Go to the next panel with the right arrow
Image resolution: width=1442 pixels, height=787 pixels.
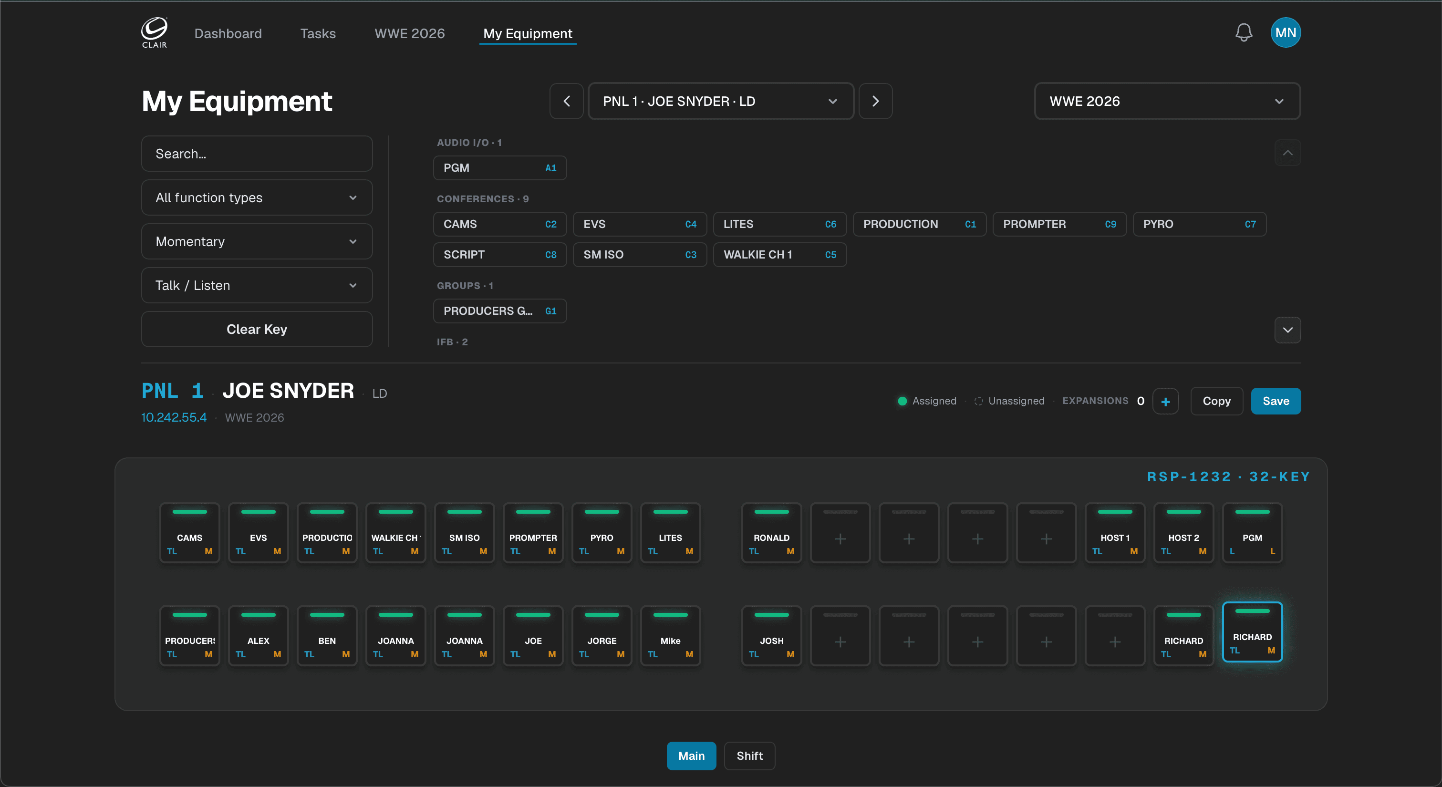pos(875,101)
